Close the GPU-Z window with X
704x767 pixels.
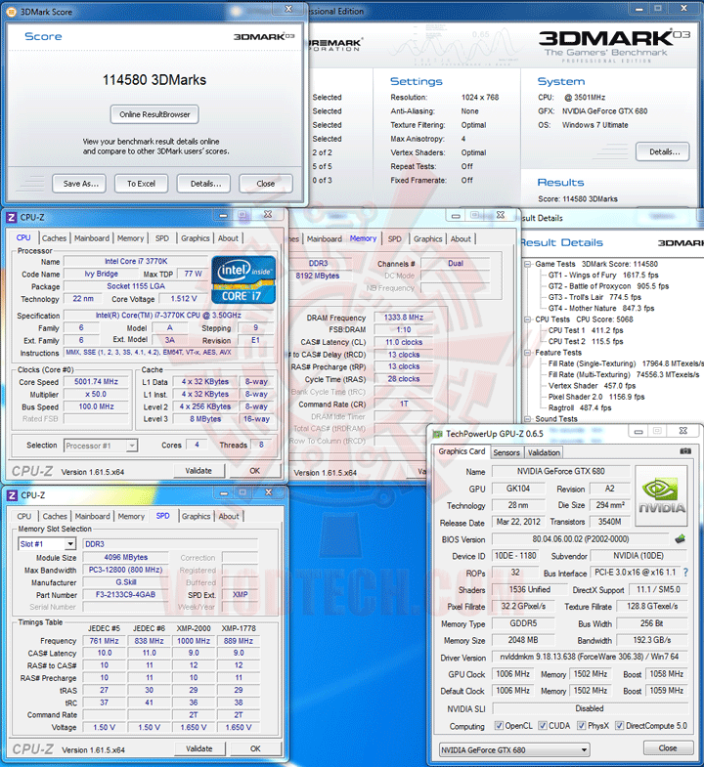682,431
